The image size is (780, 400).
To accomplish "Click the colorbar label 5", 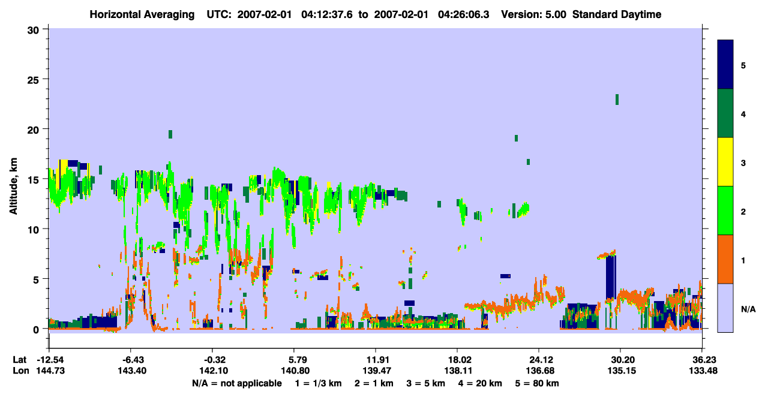I will coord(743,65).
